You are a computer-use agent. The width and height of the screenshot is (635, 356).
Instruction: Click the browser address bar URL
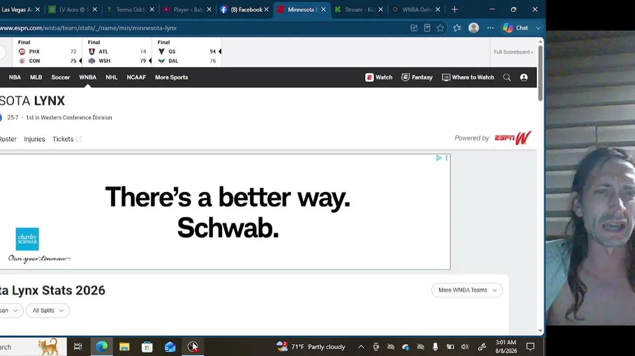click(89, 28)
